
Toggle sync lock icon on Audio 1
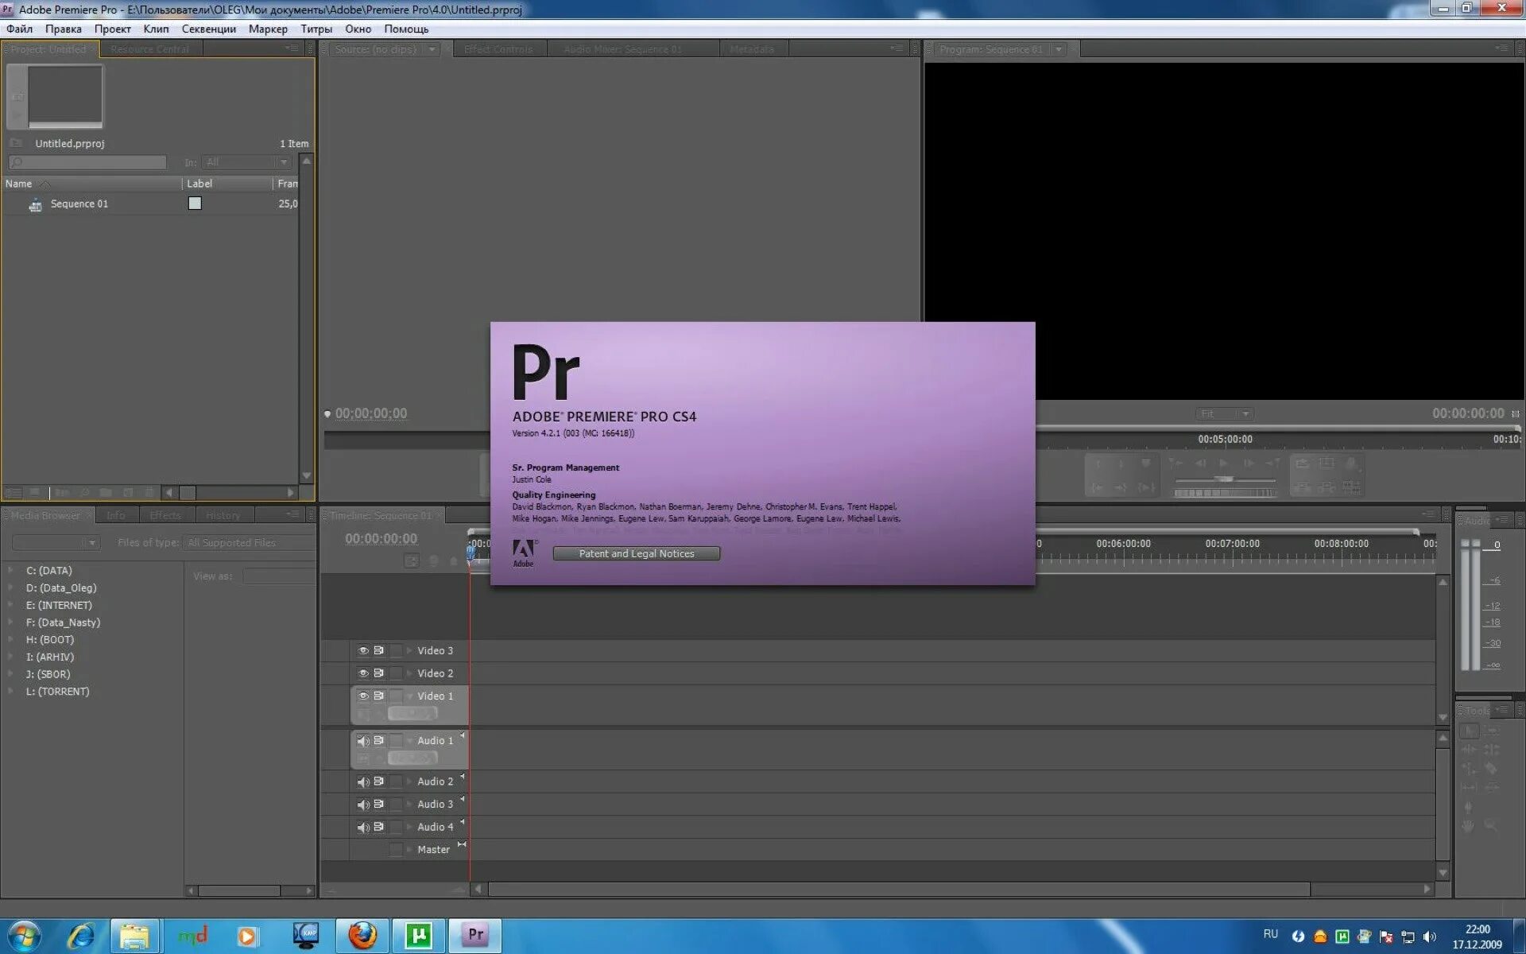coord(379,740)
